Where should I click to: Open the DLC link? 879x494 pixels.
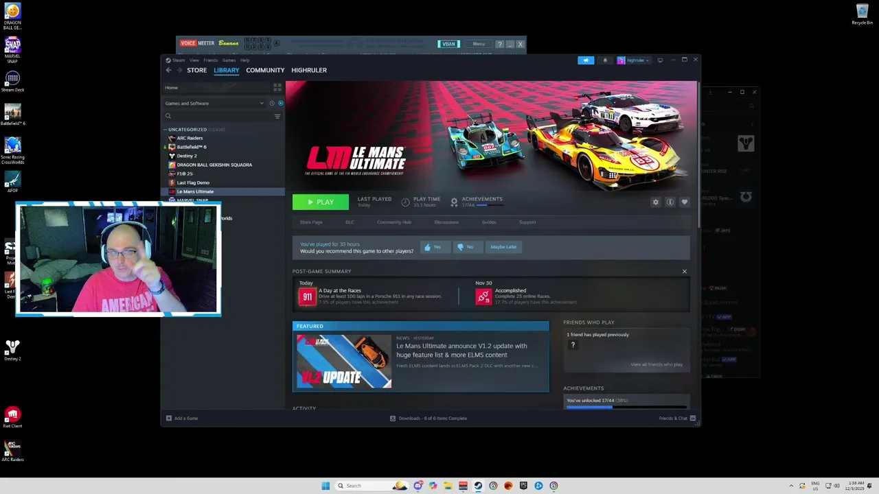click(350, 222)
